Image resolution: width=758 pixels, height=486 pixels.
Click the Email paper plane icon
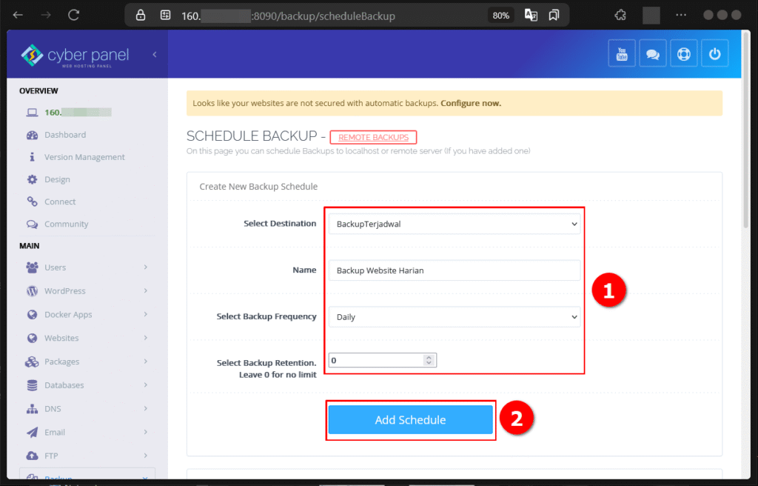click(x=33, y=432)
